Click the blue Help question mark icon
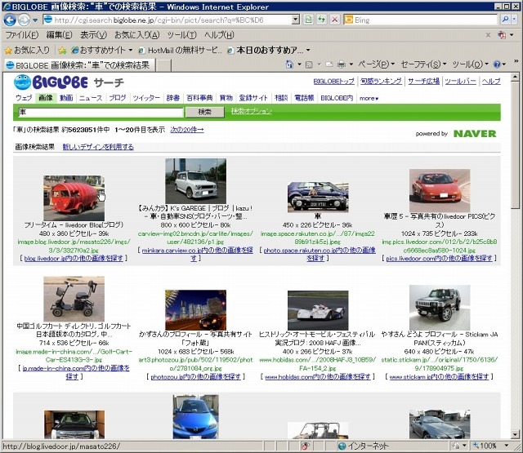This screenshot has height=453, width=523. pos(497,64)
